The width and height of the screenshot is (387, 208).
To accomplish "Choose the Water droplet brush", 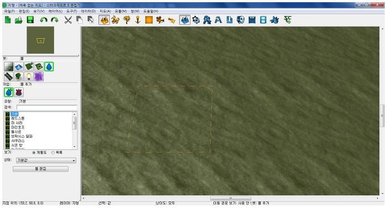I will click(49, 67).
